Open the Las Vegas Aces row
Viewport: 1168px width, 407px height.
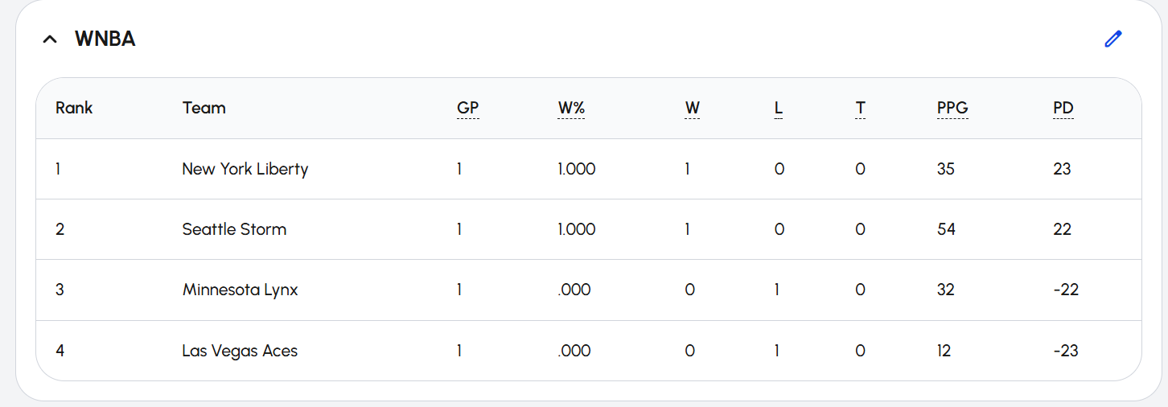pyautogui.click(x=589, y=351)
